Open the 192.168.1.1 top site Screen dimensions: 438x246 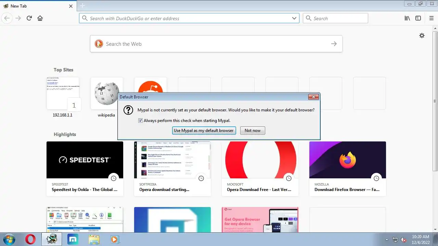(63, 93)
